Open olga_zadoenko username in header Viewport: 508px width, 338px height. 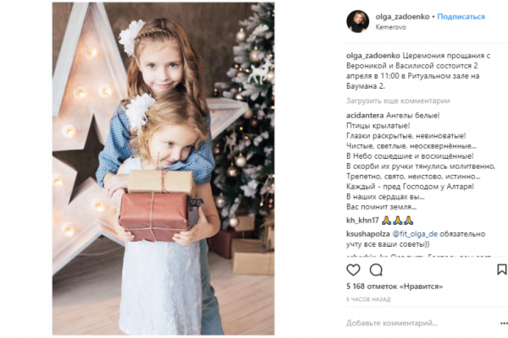pyautogui.click(x=402, y=17)
